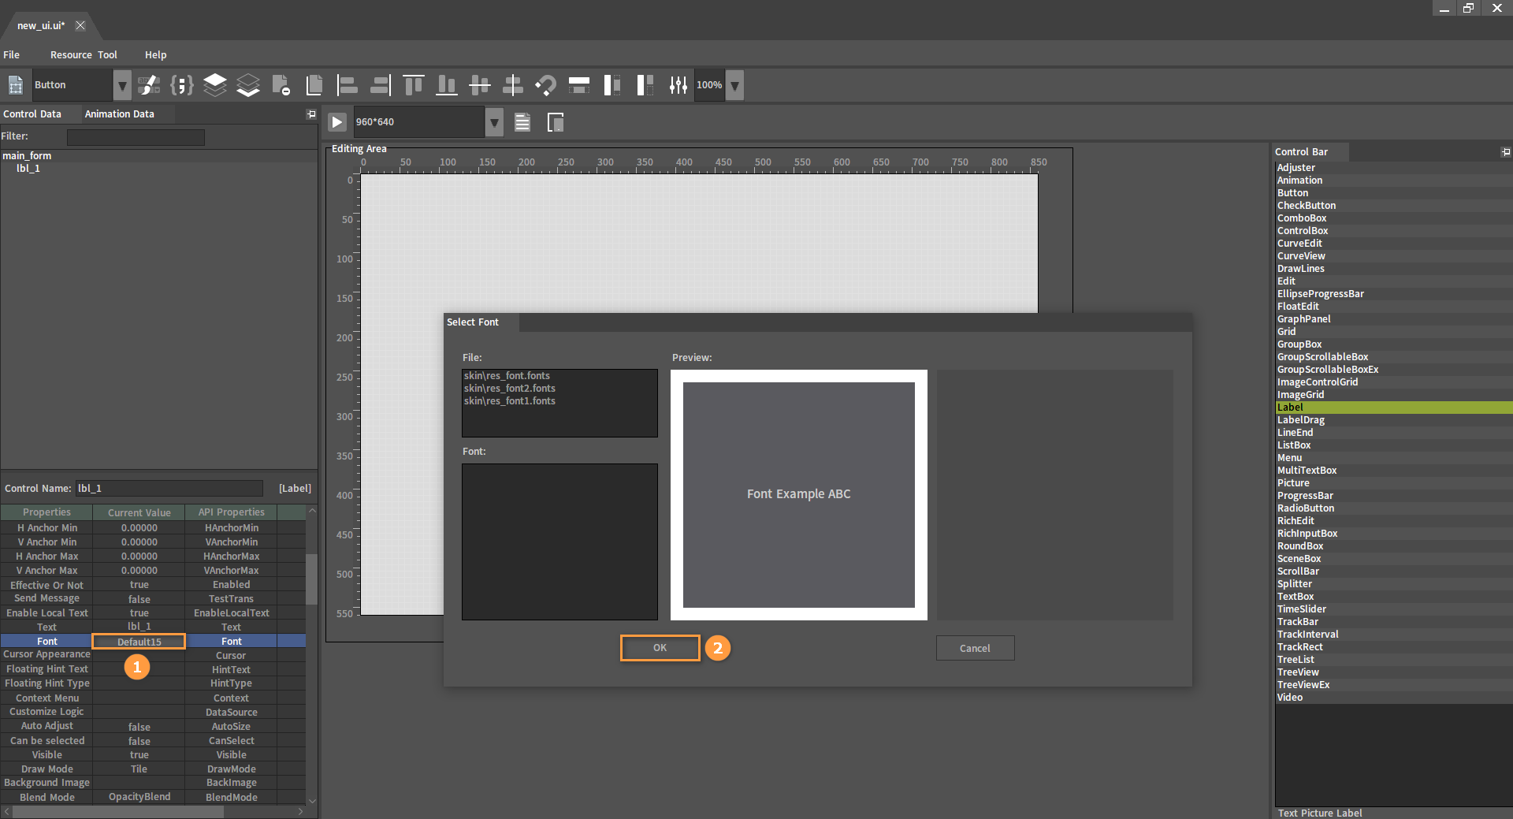Click the Button control type combo box
Image resolution: width=1513 pixels, height=819 pixels.
(x=72, y=85)
